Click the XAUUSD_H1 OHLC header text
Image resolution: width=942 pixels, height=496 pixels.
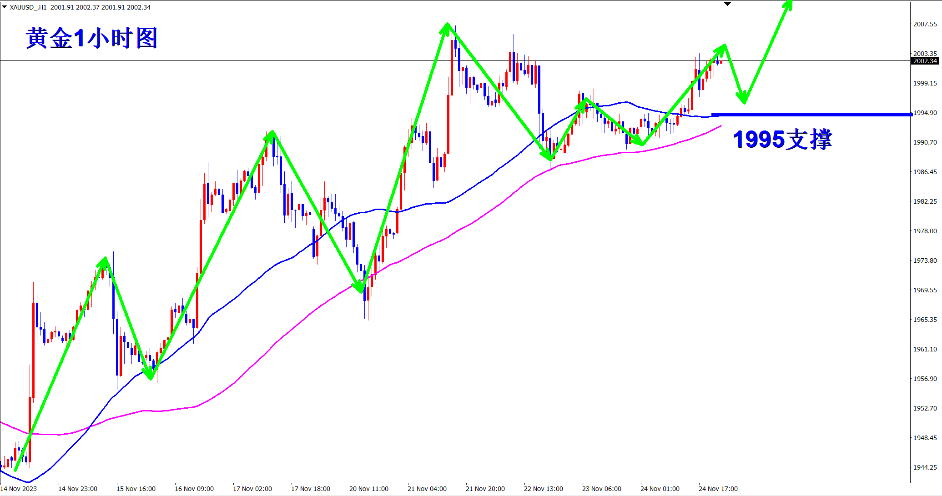(80, 7)
